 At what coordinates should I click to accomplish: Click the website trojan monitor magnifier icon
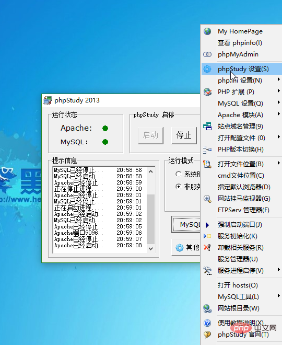tap(207, 199)
